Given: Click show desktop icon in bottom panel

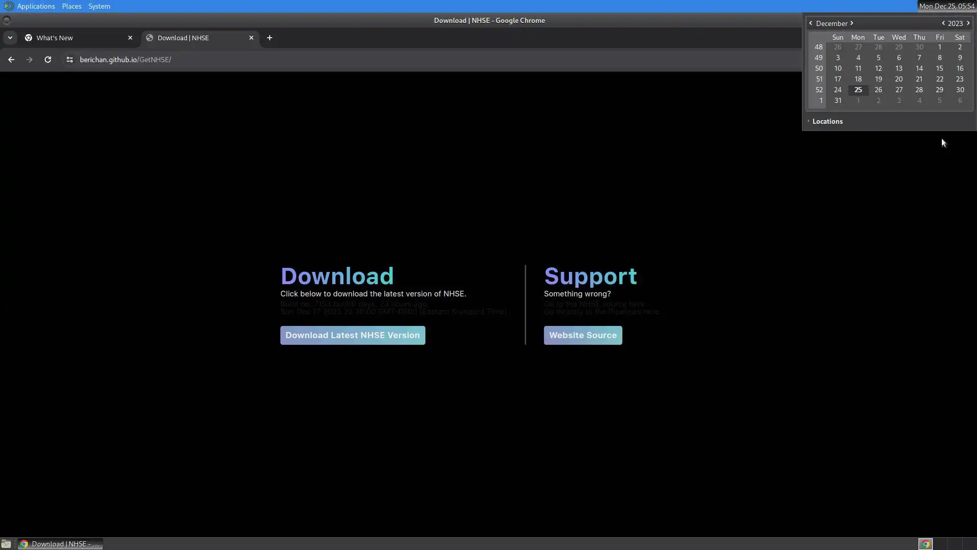Looking at the screenshot, I should [x=6, y=544].
